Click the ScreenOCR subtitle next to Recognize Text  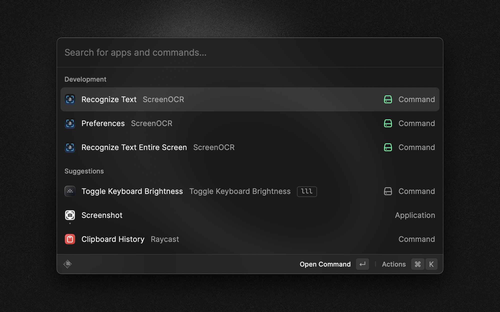[x=163, y=99]
